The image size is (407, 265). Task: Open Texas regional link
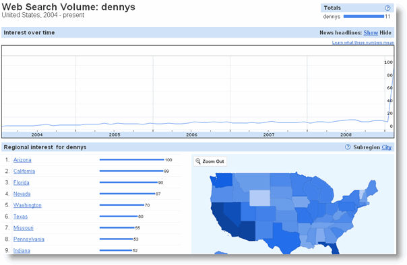[x=20, y=217]
